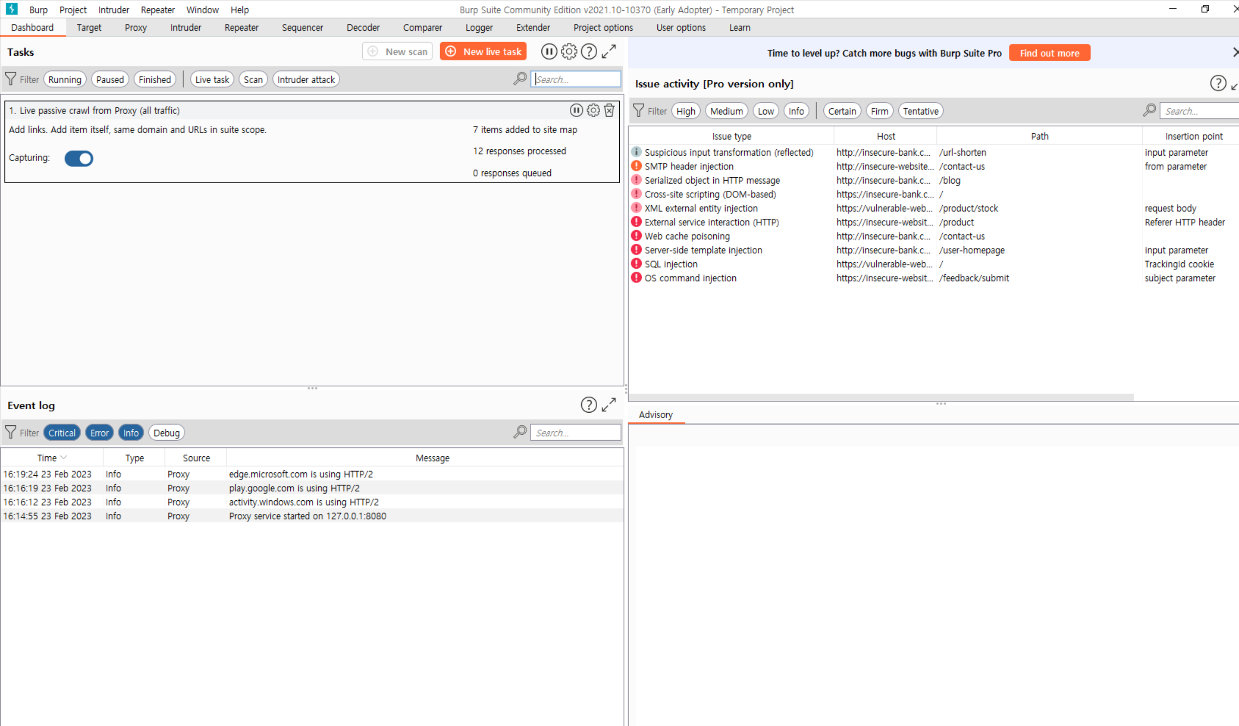Expand the Event log panel
This screenshot has width=1239, height=726.
pyautogui.click(x=608, y=405)
